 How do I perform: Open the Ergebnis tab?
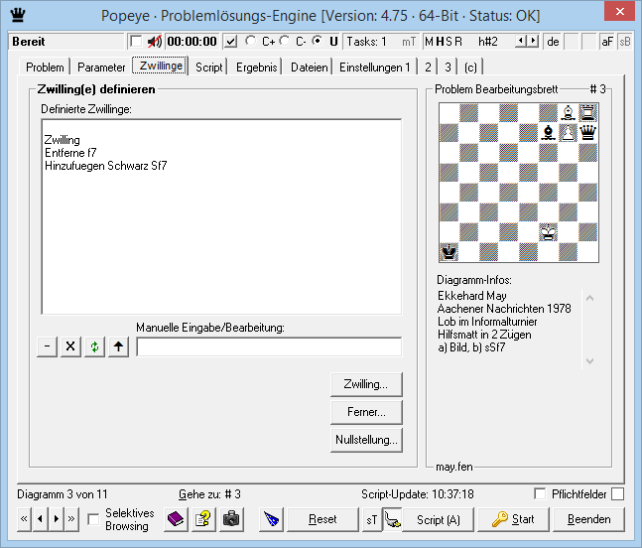click(x=256, y=68)
